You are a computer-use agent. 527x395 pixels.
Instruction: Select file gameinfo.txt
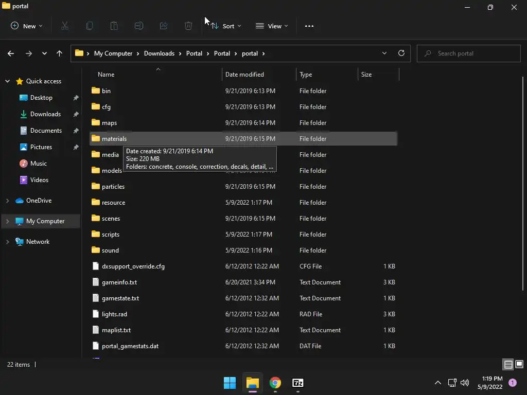tap(243, 282)
